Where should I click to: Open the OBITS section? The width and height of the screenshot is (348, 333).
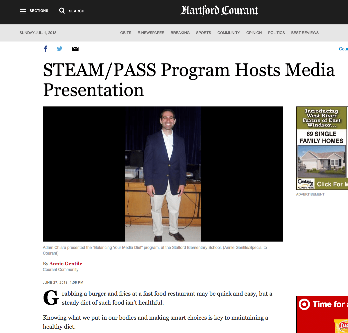tap(126, 33)
